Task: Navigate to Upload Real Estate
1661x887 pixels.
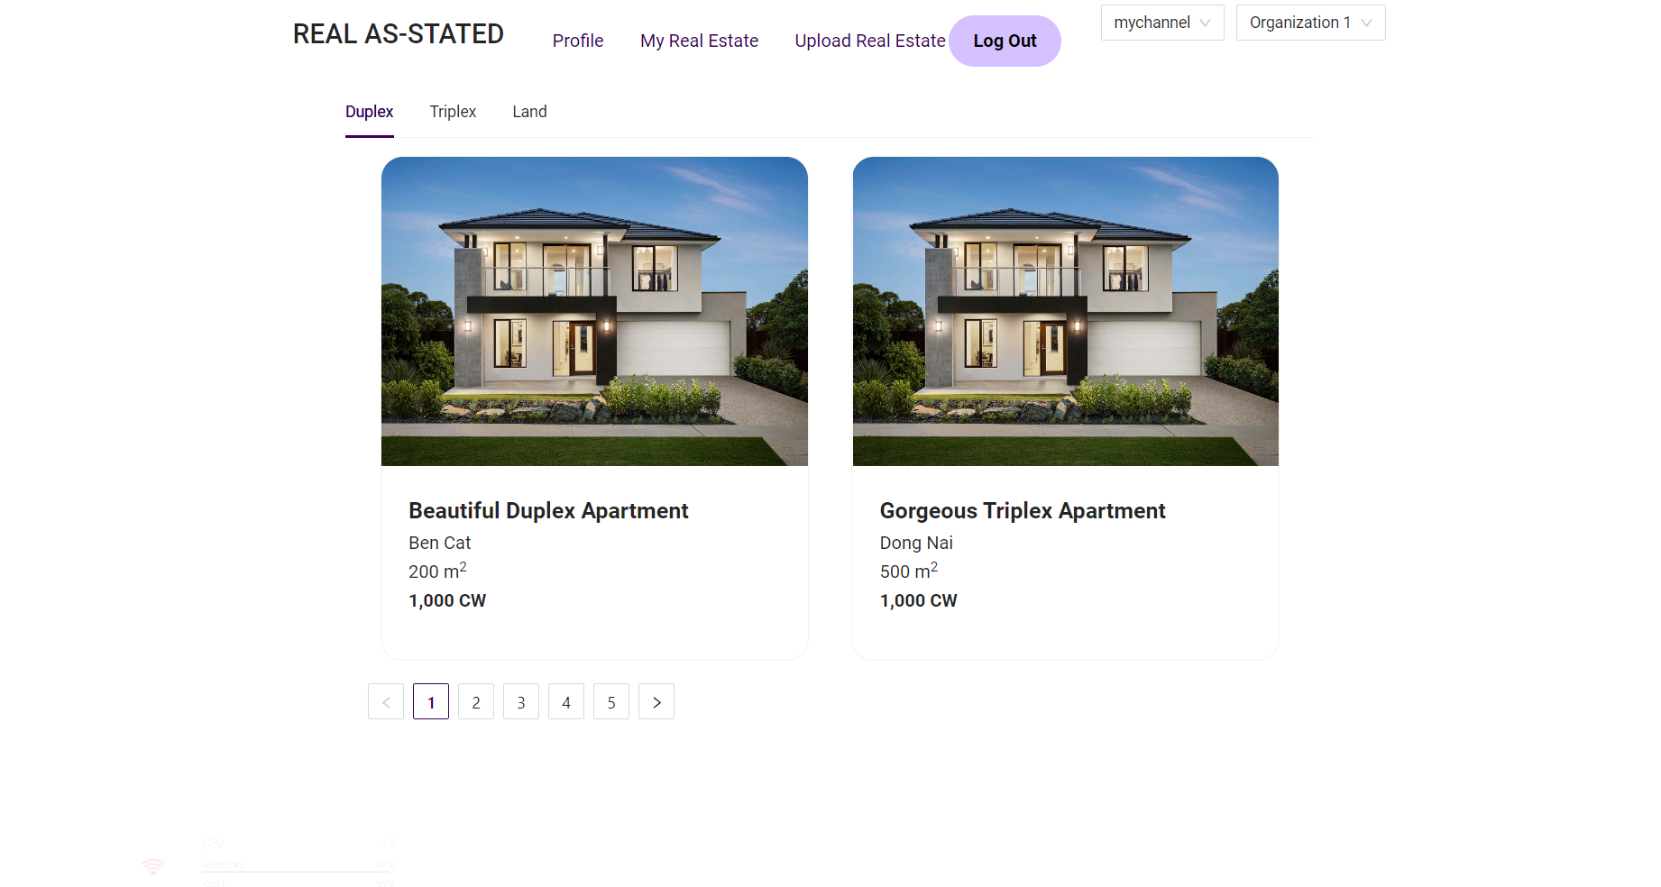Action: pos(869,41)
